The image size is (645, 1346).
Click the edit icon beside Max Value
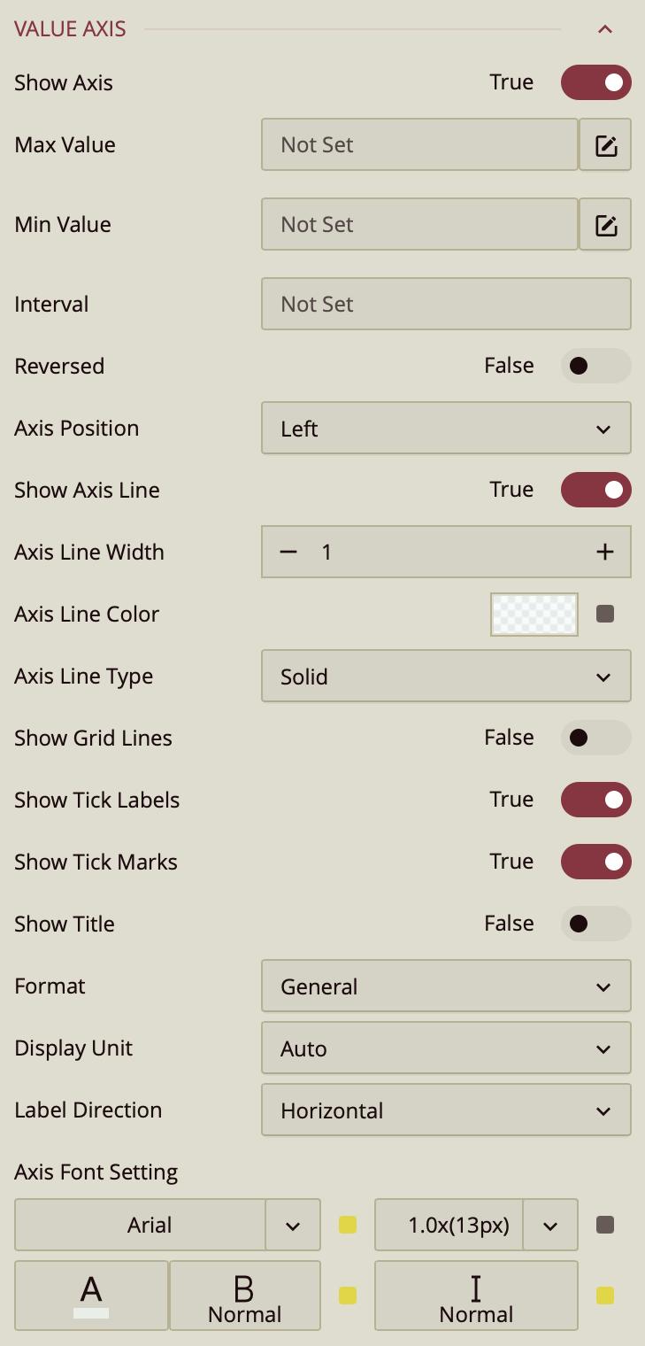tap(605, 145)
